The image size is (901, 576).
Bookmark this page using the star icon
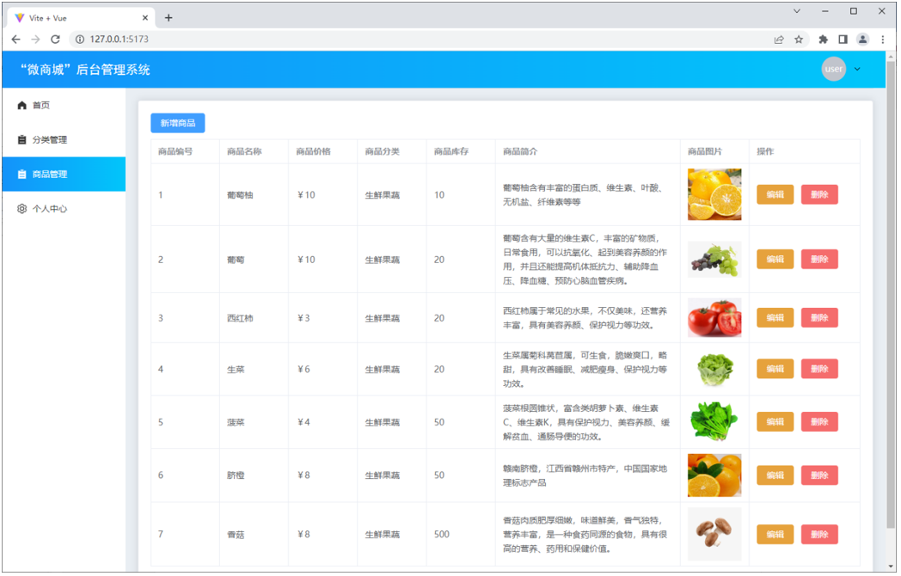pyautogui.click(x=799, y=40)
